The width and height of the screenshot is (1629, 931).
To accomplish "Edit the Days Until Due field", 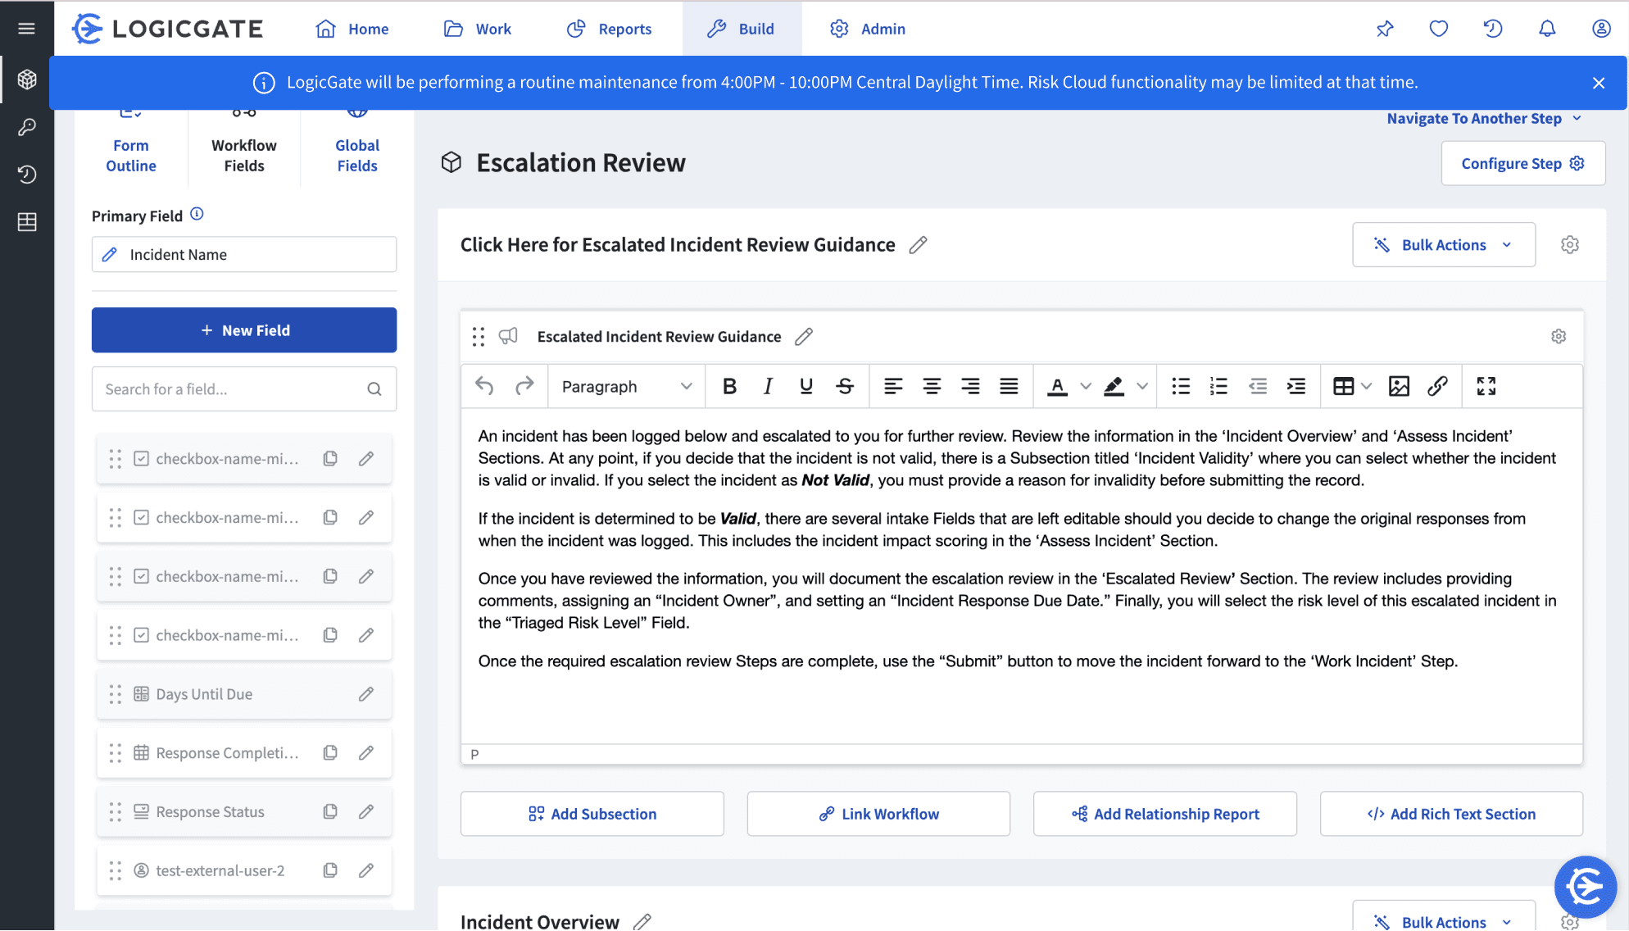I will [x=366, y=694].
